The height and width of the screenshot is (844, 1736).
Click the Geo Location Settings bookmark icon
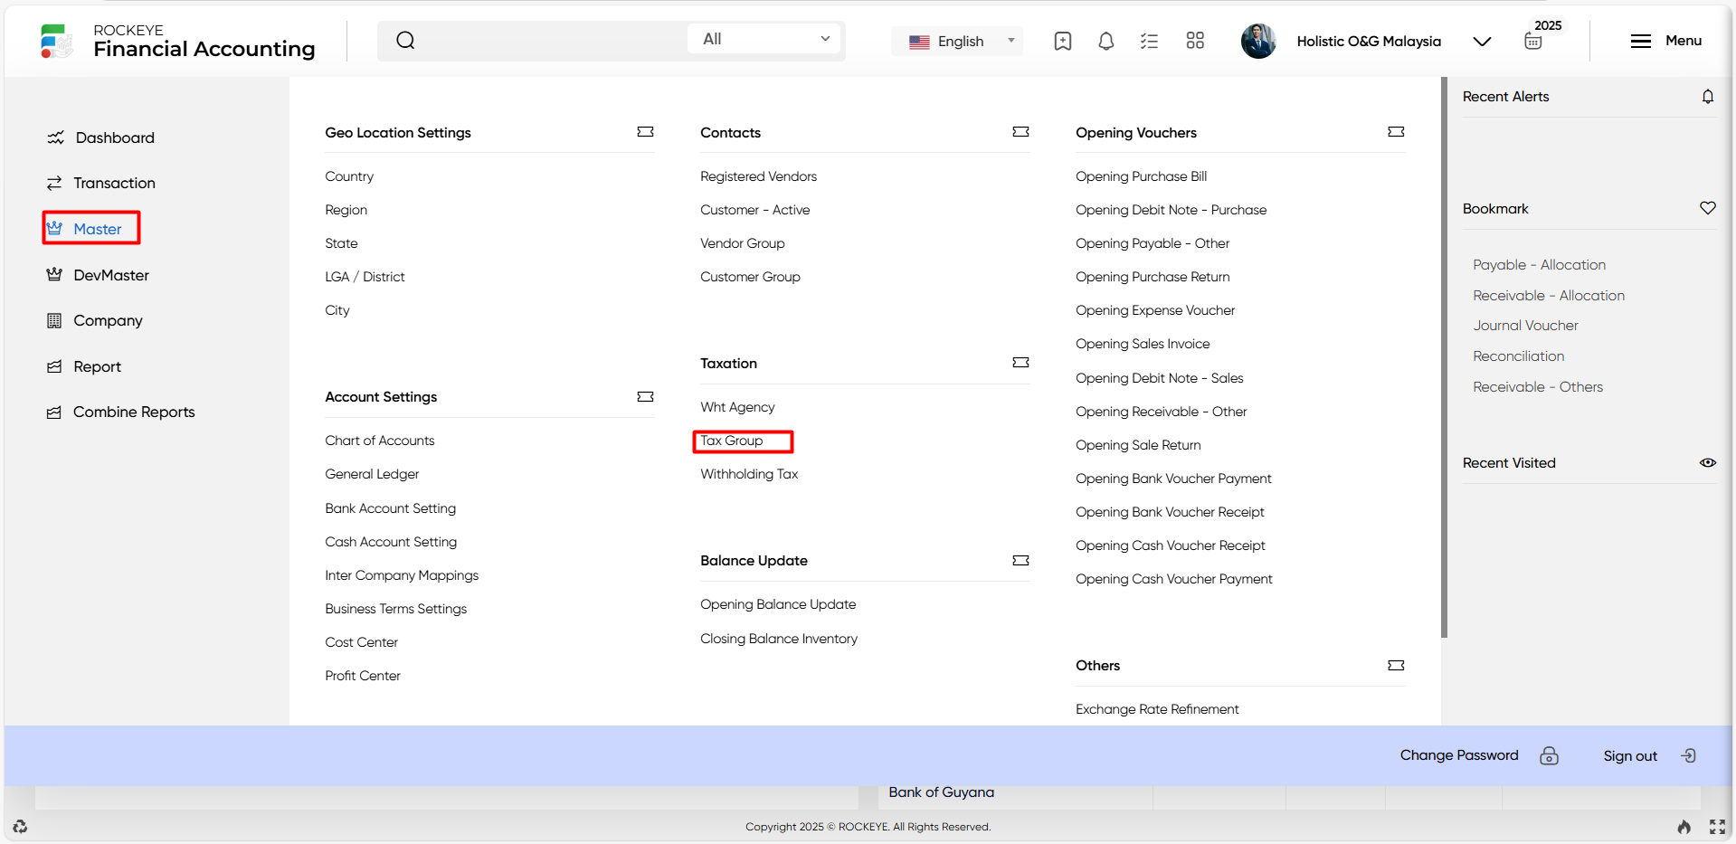645,132
